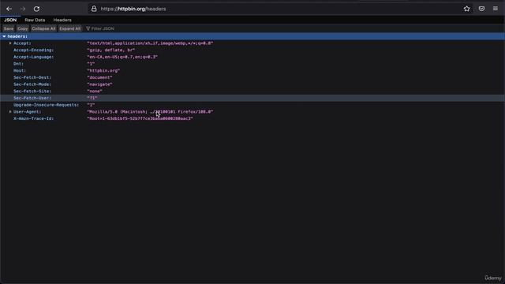Expand the User-Agent value arrow
The height and width of the screenshot is (284, 505).
10,112
